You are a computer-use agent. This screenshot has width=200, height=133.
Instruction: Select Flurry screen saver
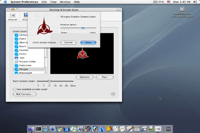click(29, 39)
